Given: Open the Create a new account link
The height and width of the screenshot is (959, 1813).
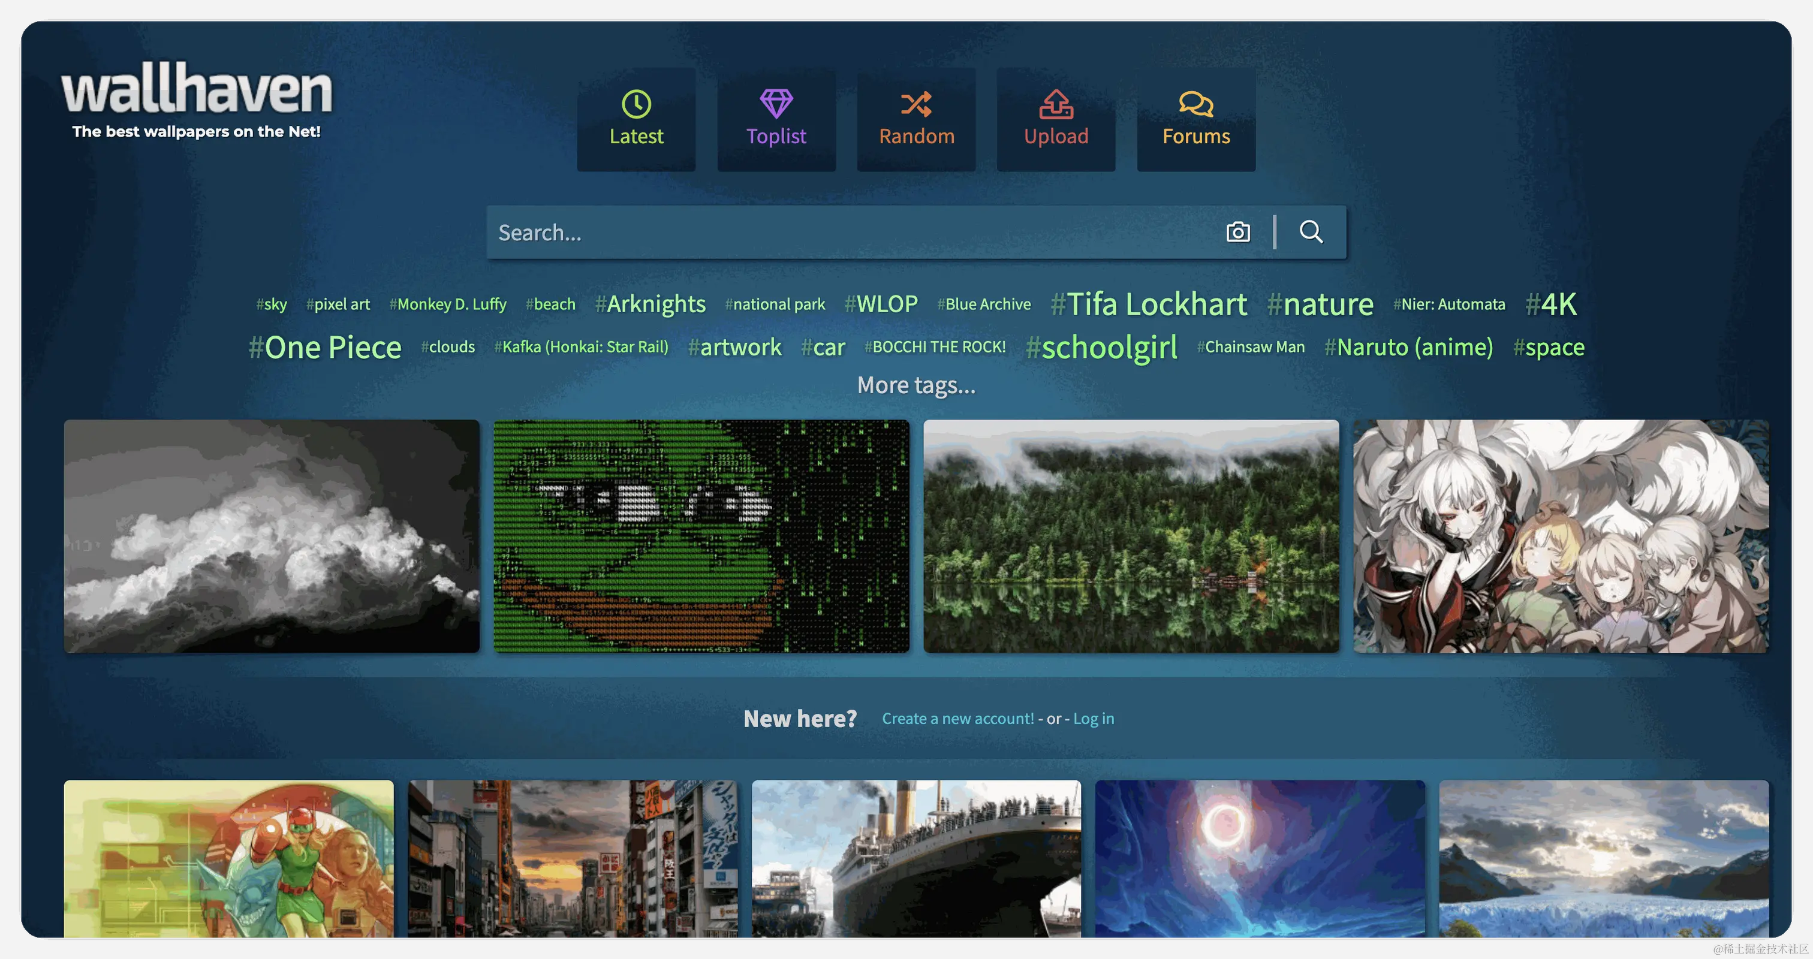Looking at the screenshot, I should 958,719.
